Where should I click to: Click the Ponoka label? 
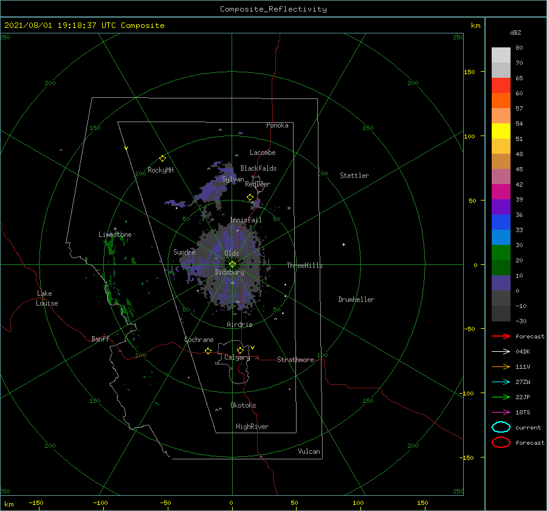tap(277, 125)
